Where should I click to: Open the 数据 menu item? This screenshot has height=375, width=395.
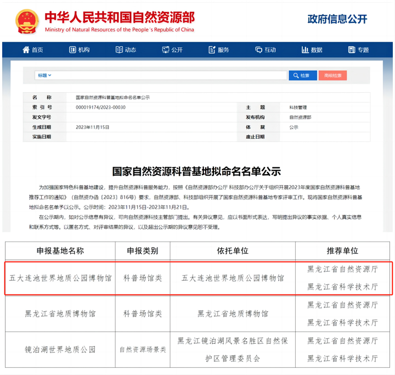click(317, 50)
